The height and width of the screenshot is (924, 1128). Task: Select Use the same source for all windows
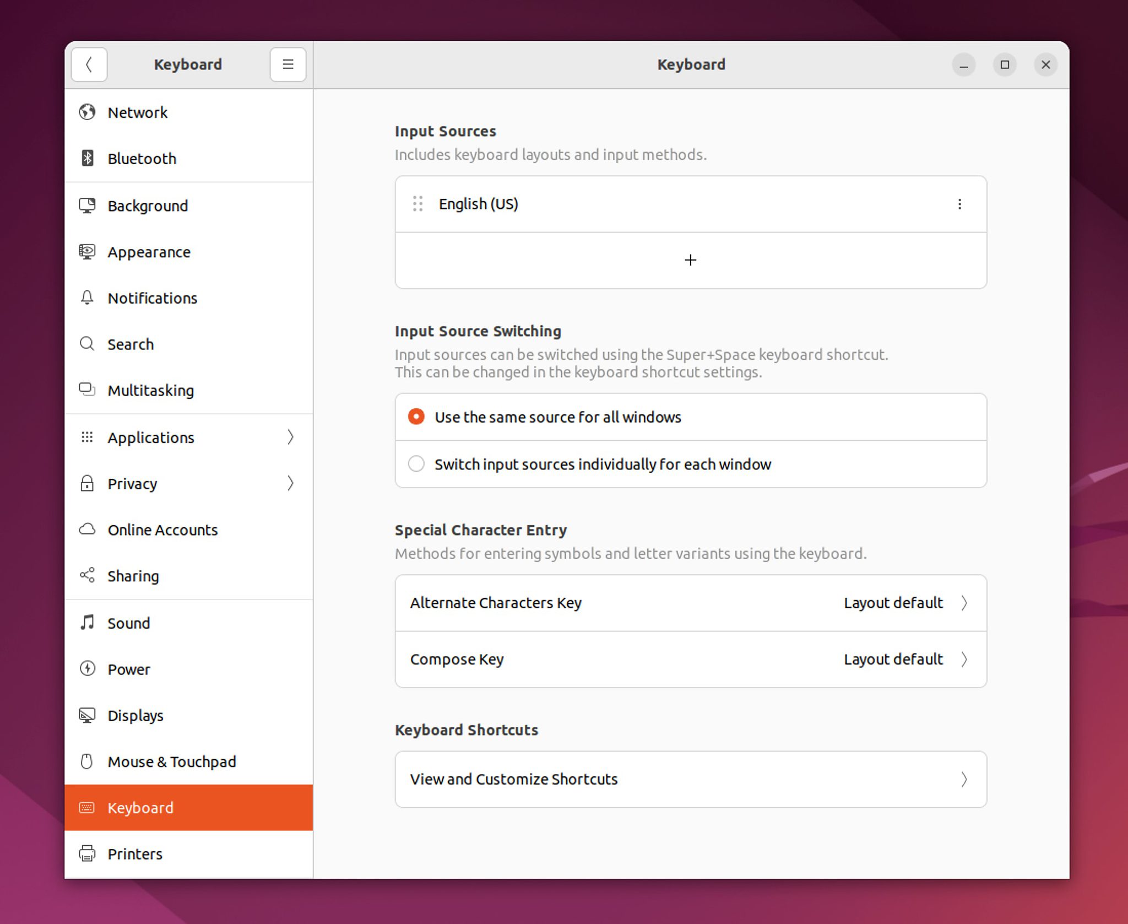click(416, 417)
